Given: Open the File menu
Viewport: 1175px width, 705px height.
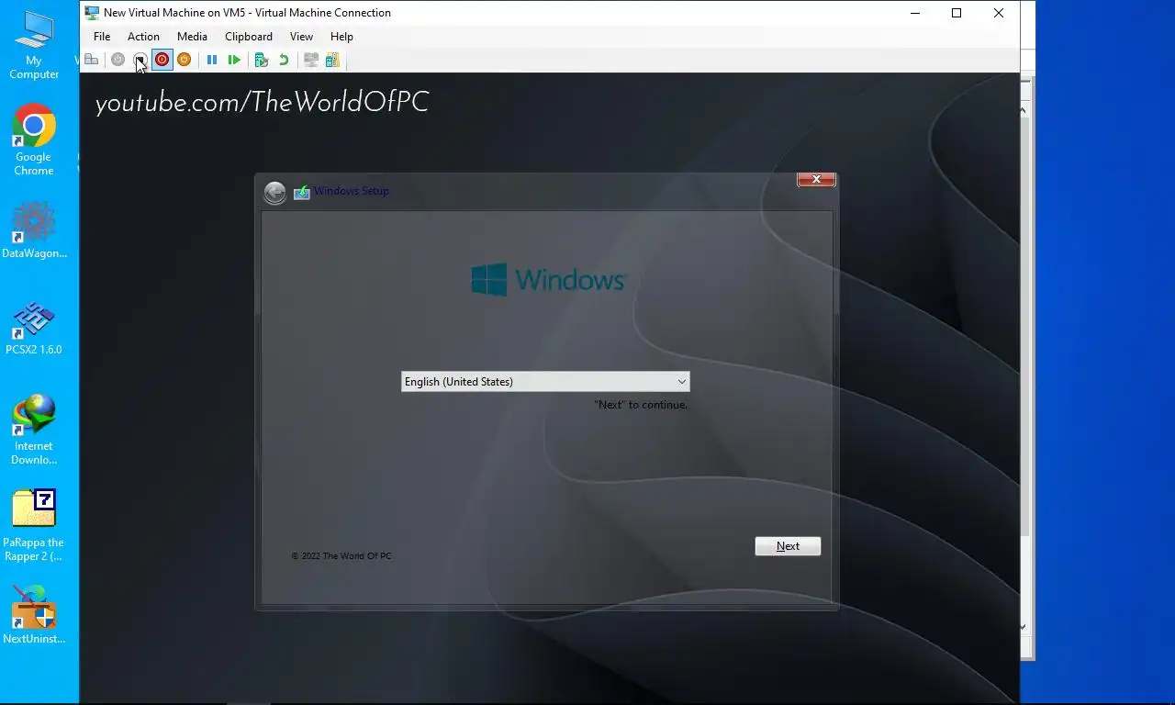Looking at the screenshot, I should point(102,37).
